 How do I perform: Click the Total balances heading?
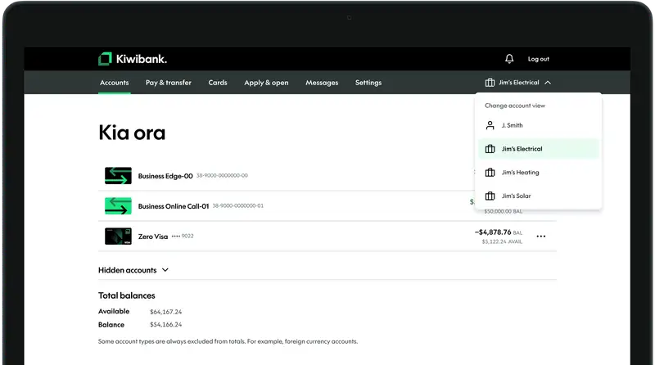point(127,295)
